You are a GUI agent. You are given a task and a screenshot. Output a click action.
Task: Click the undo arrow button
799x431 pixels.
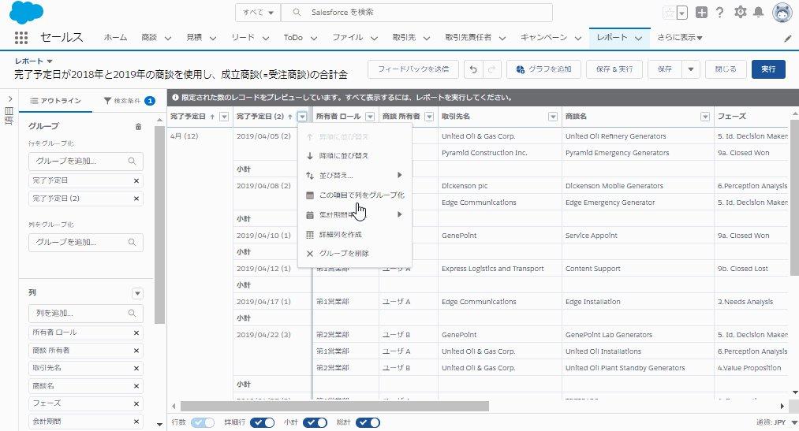(x=473, y=69)
